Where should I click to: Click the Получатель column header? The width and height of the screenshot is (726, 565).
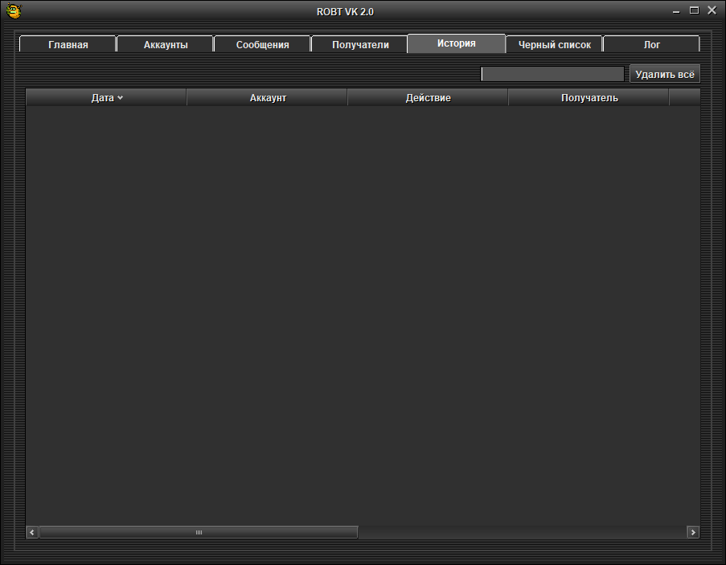click(x=589, y=97)
